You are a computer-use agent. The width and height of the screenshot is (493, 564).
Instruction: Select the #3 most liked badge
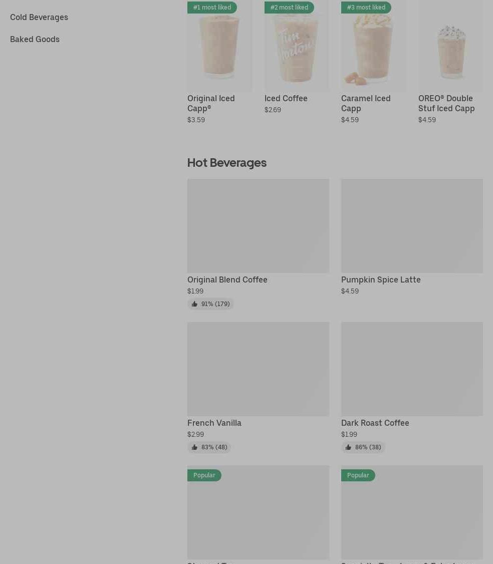366,7
